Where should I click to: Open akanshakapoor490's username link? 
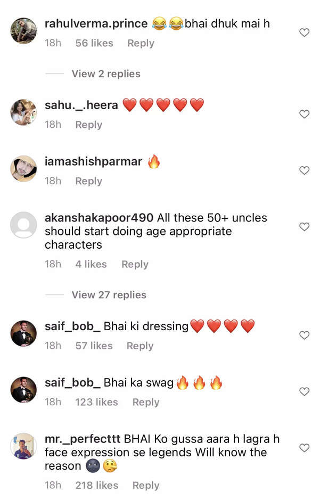click(x=99, y=218)
